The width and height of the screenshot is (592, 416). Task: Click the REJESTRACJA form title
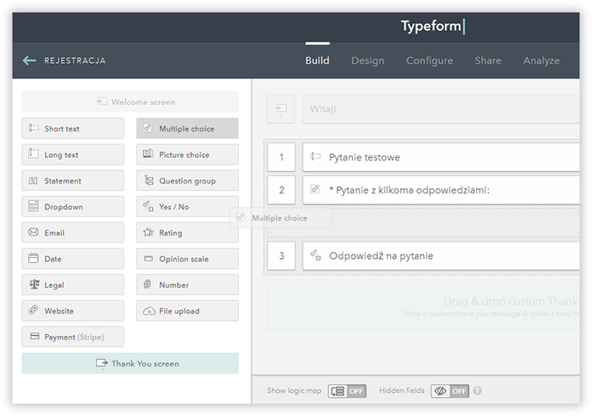pos(74,60)
